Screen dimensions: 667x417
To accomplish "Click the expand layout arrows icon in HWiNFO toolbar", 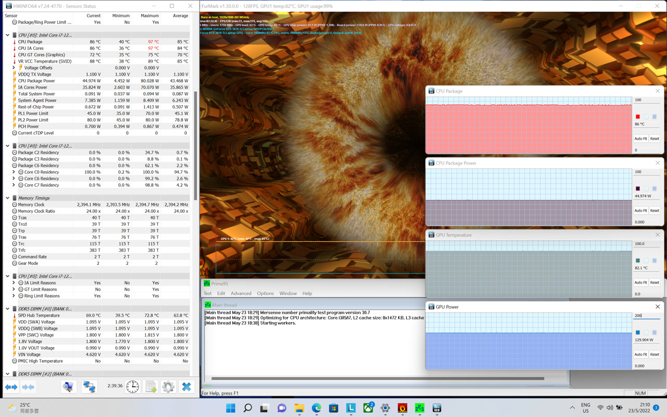I will [x=11, y=387].
